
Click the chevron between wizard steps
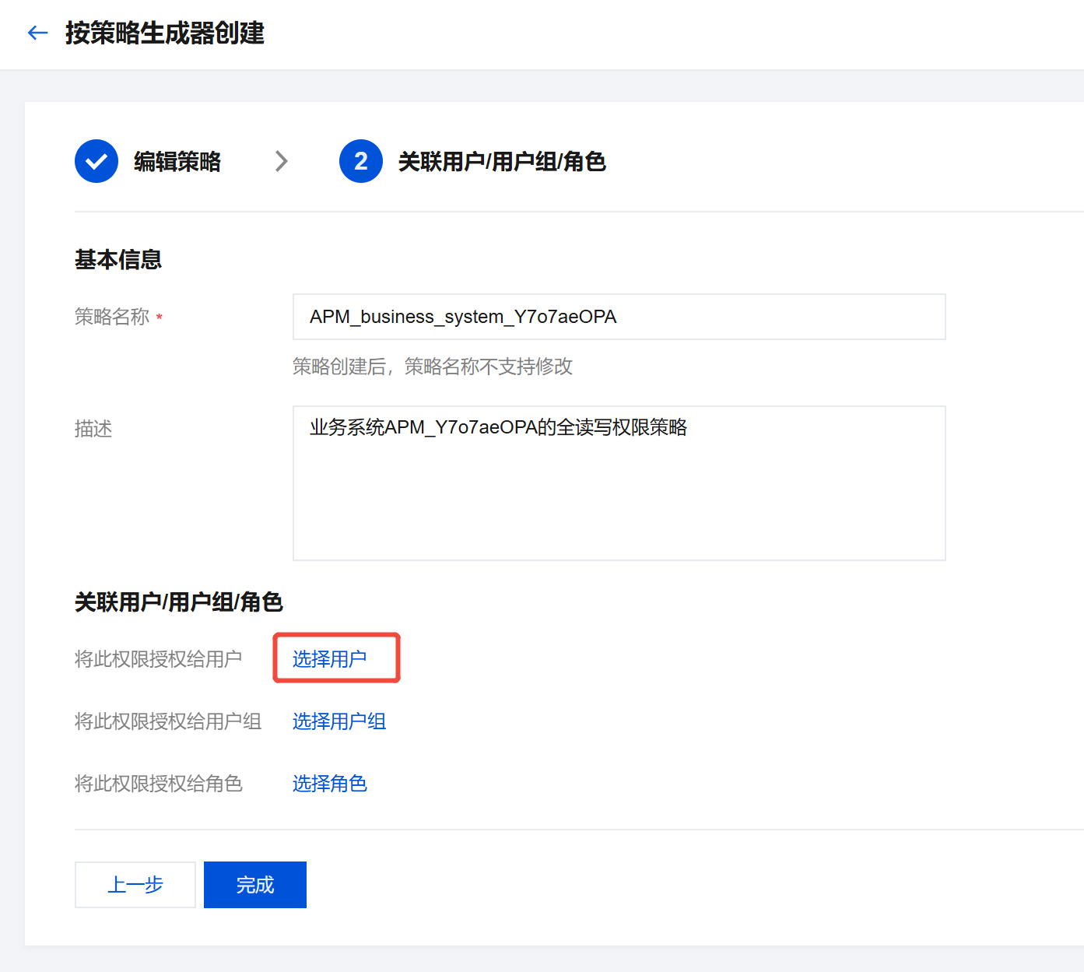[x=282, y=161]
